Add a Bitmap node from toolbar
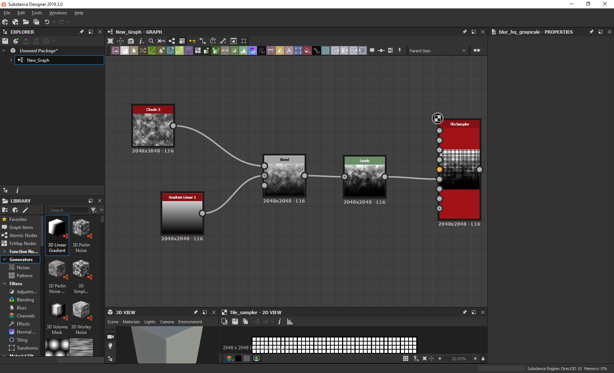The width and height of the screenshot is (614, 373). point(115,50)
